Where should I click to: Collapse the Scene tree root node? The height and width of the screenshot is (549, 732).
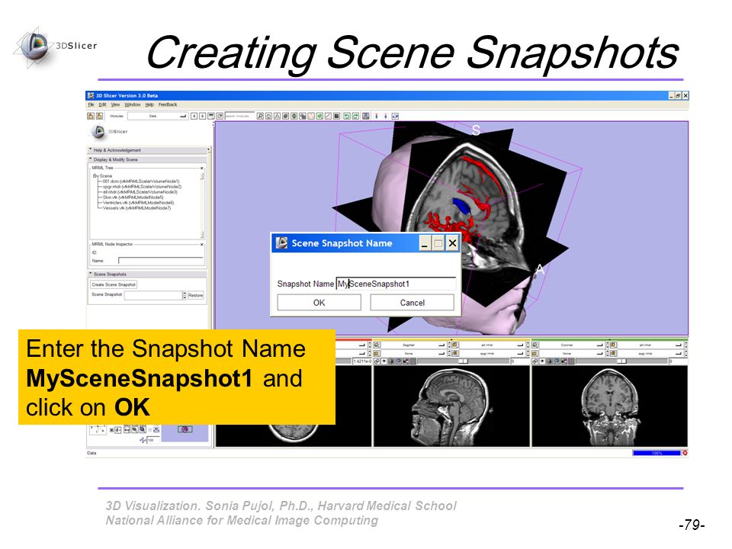95,176
